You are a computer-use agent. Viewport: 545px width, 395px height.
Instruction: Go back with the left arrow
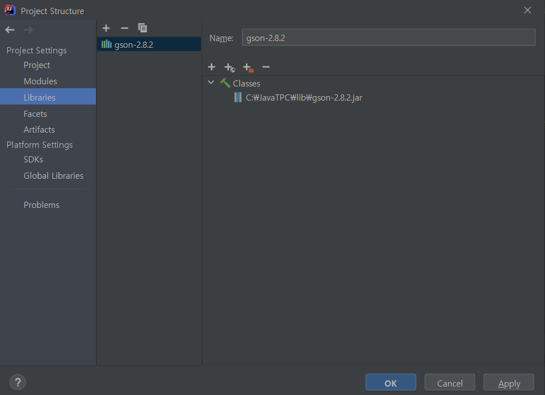pyautogui.click(x=10, y=30)
